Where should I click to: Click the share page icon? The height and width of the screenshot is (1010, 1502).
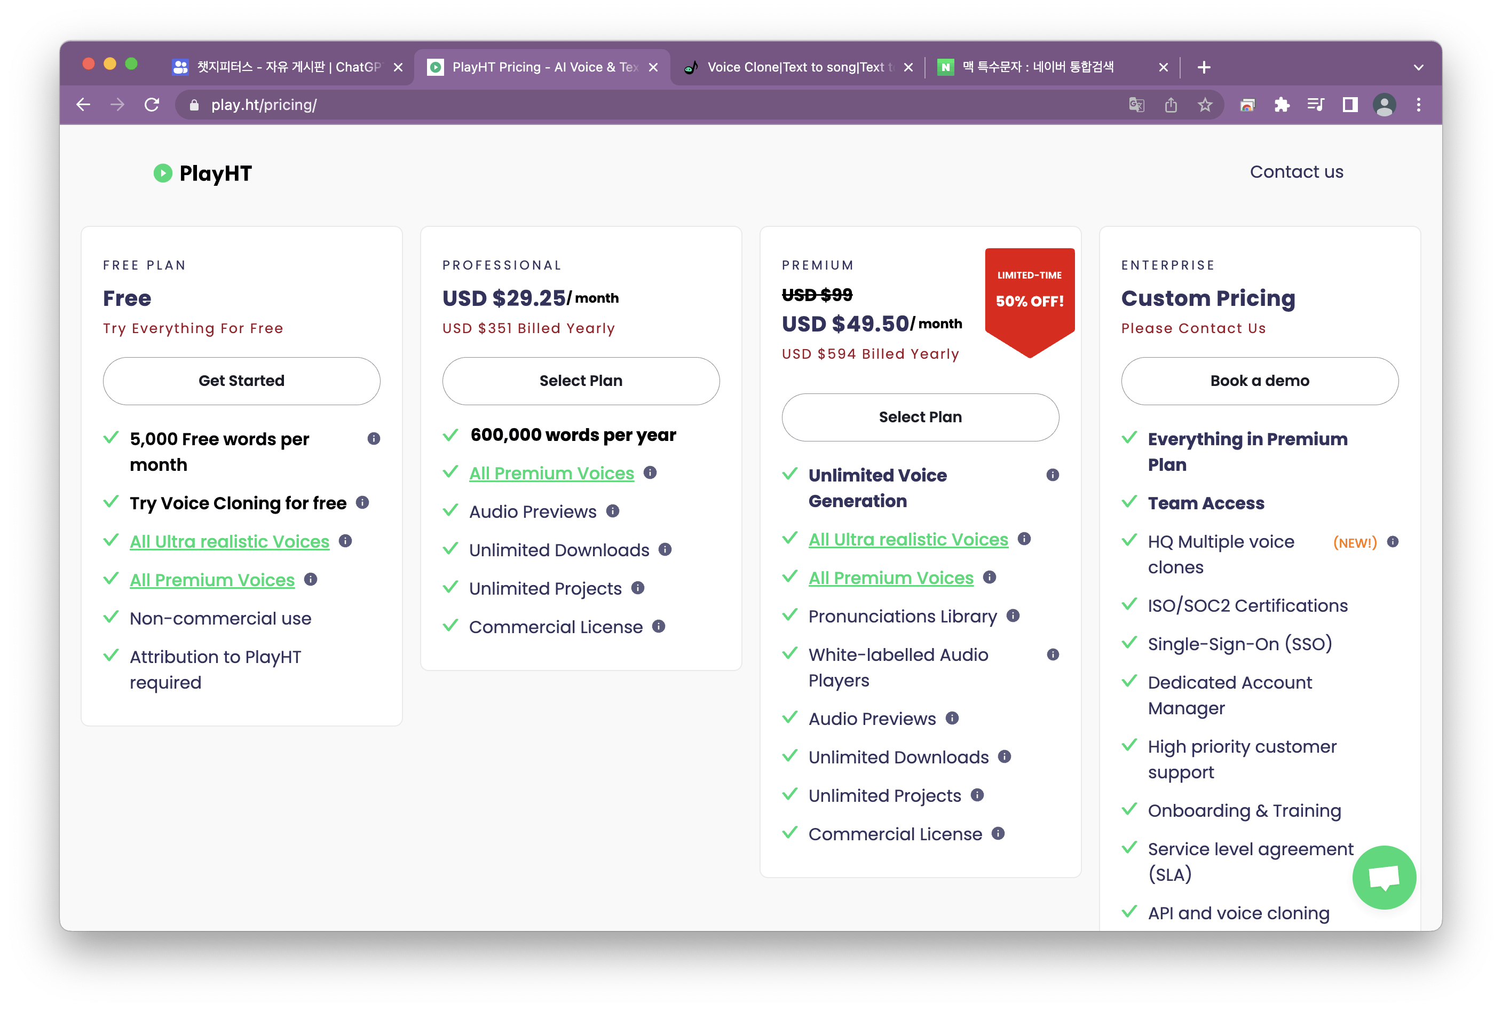(x=1171, y=104)
